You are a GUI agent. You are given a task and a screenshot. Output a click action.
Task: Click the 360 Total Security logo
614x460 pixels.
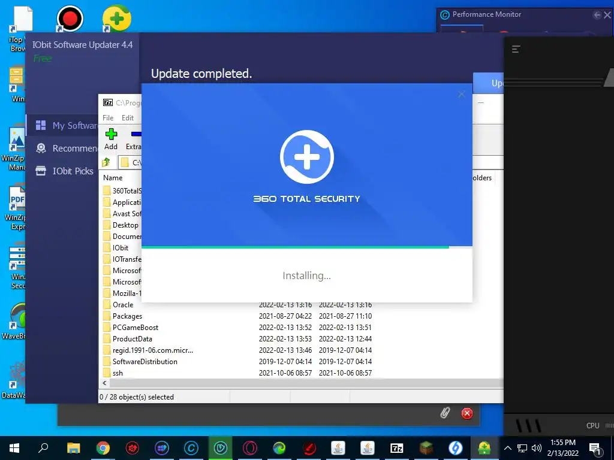[x=306, y=157]
